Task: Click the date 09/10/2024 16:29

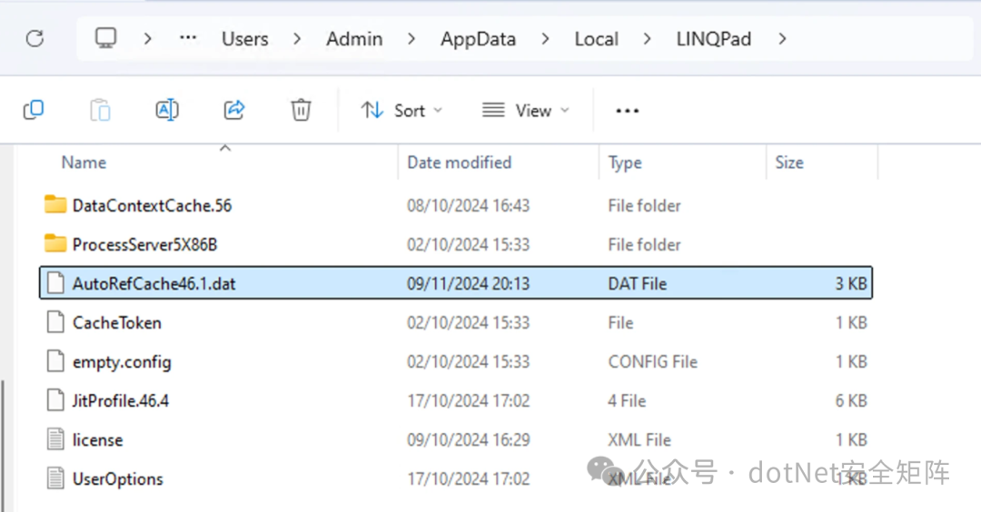Action: 468,440
